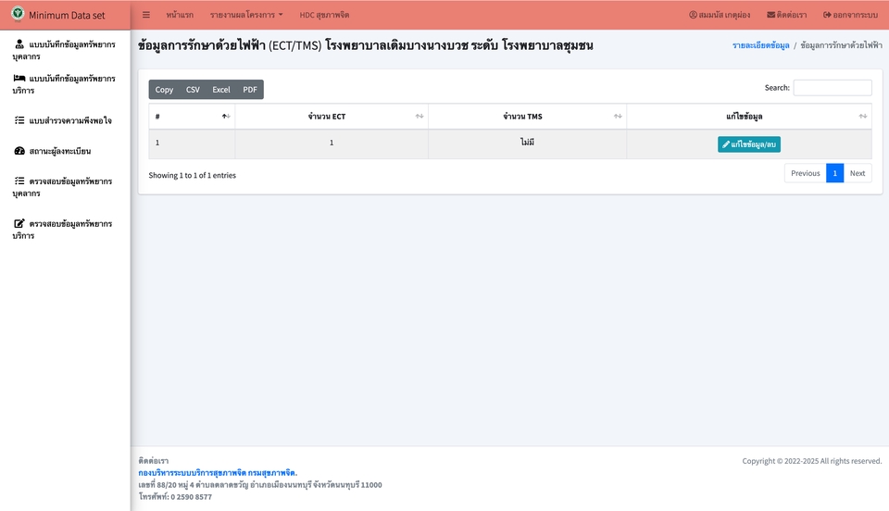Go to Previous page
889x511 pixels.
pyautogui.click(x=805, y=173)
